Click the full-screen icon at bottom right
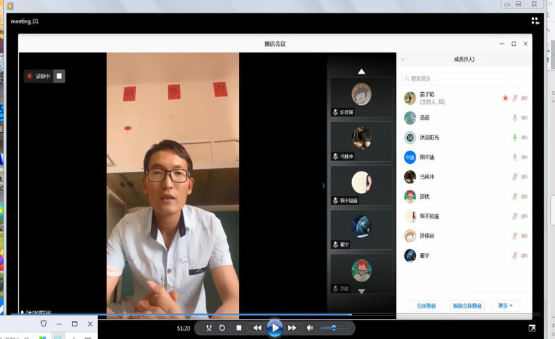Viewport: 555px width, 339px height. pos(532,328)
